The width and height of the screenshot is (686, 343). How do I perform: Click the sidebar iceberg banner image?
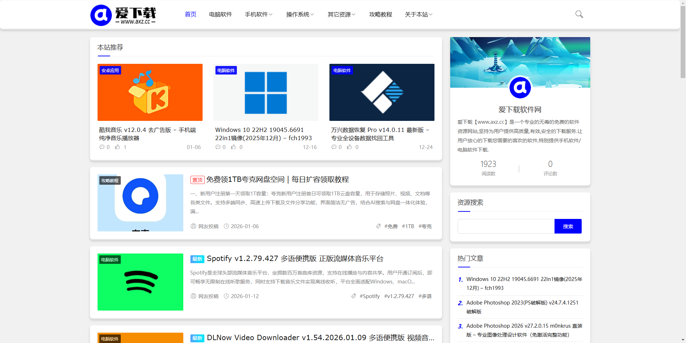tap(520, 62)
